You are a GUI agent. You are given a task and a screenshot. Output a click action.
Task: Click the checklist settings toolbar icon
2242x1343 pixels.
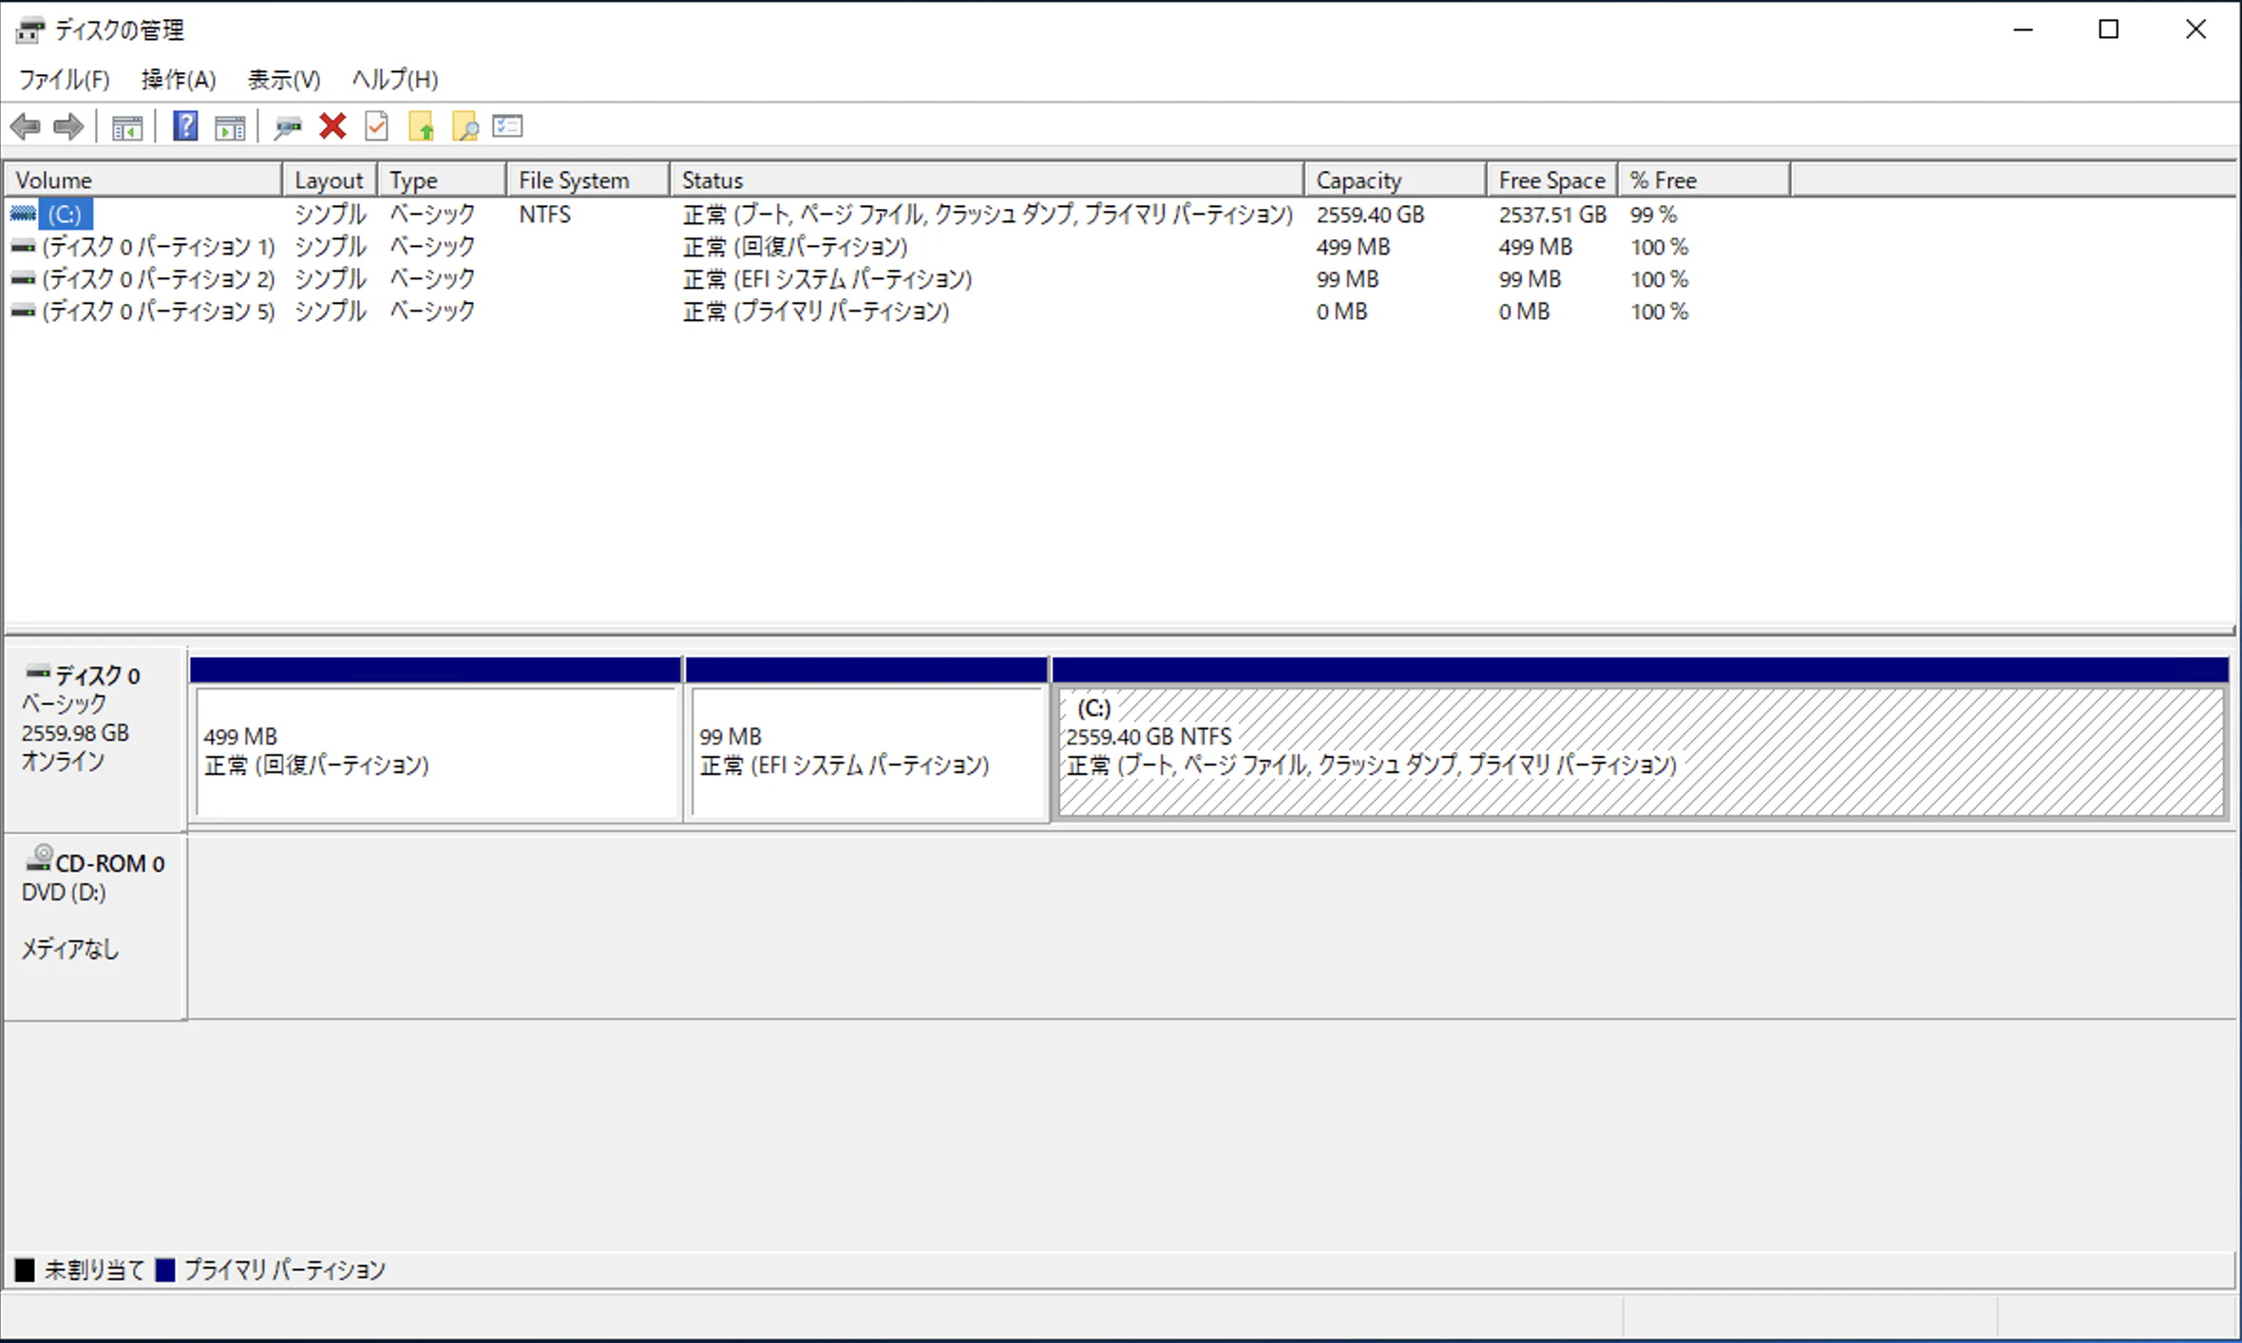click(x=508, y=125)
